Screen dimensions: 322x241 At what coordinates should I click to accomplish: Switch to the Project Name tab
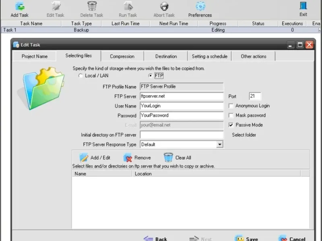[x=35, y=56]
